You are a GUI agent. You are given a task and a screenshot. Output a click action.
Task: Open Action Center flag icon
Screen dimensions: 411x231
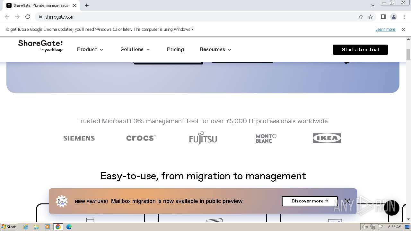coord(380,227)
